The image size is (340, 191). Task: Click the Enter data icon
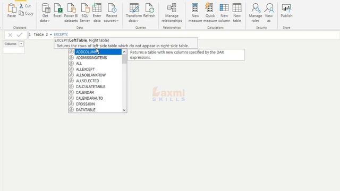pos(97,8)
